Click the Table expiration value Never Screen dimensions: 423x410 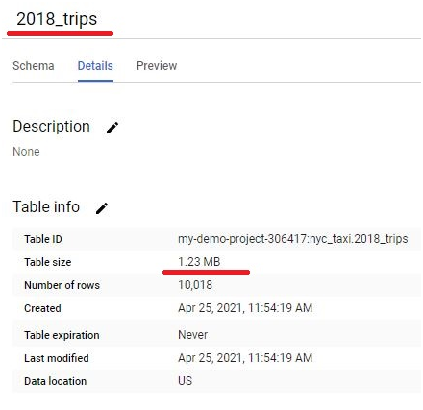193,335
